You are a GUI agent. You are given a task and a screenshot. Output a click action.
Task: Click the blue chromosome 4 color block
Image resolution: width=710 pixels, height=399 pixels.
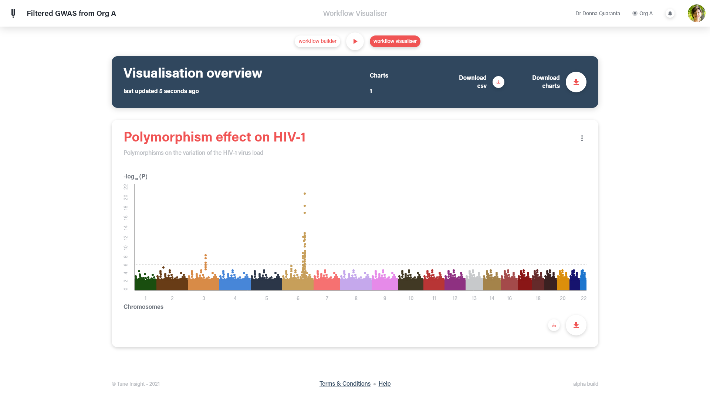coord(235,284)
